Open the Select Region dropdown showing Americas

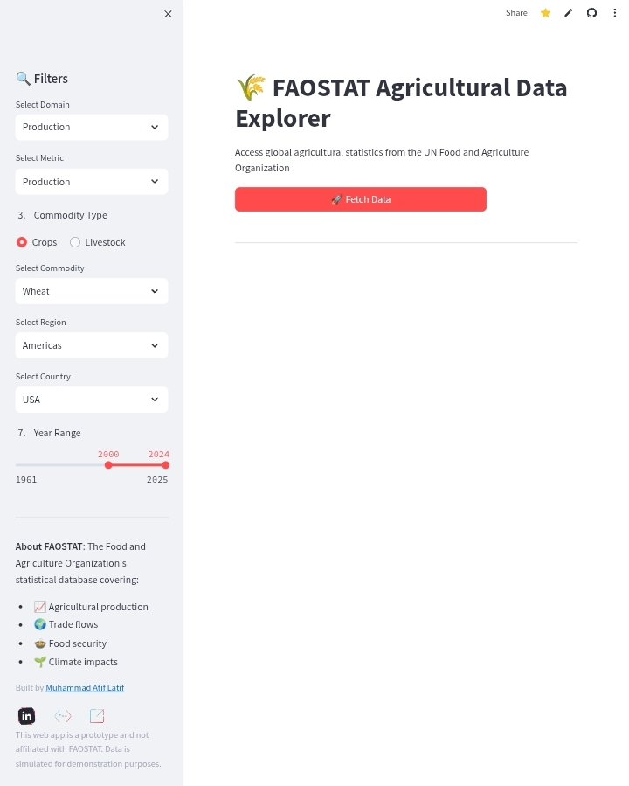(92, 345)
